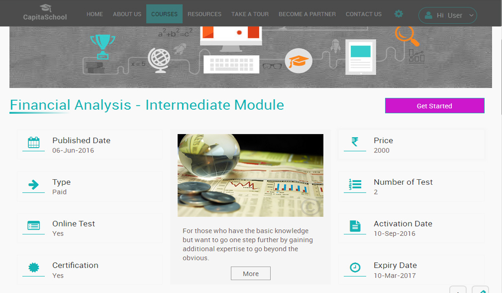Open the Courses menu item
The width and height of the screenshot is (502, 293).
[164, 14]
